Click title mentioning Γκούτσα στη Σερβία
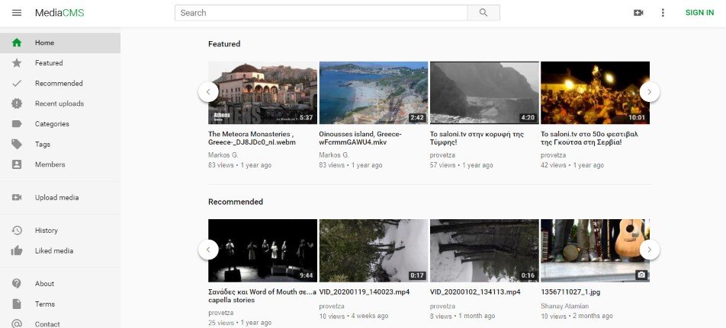This screenshot has height=328, width=726. point(589,139)
